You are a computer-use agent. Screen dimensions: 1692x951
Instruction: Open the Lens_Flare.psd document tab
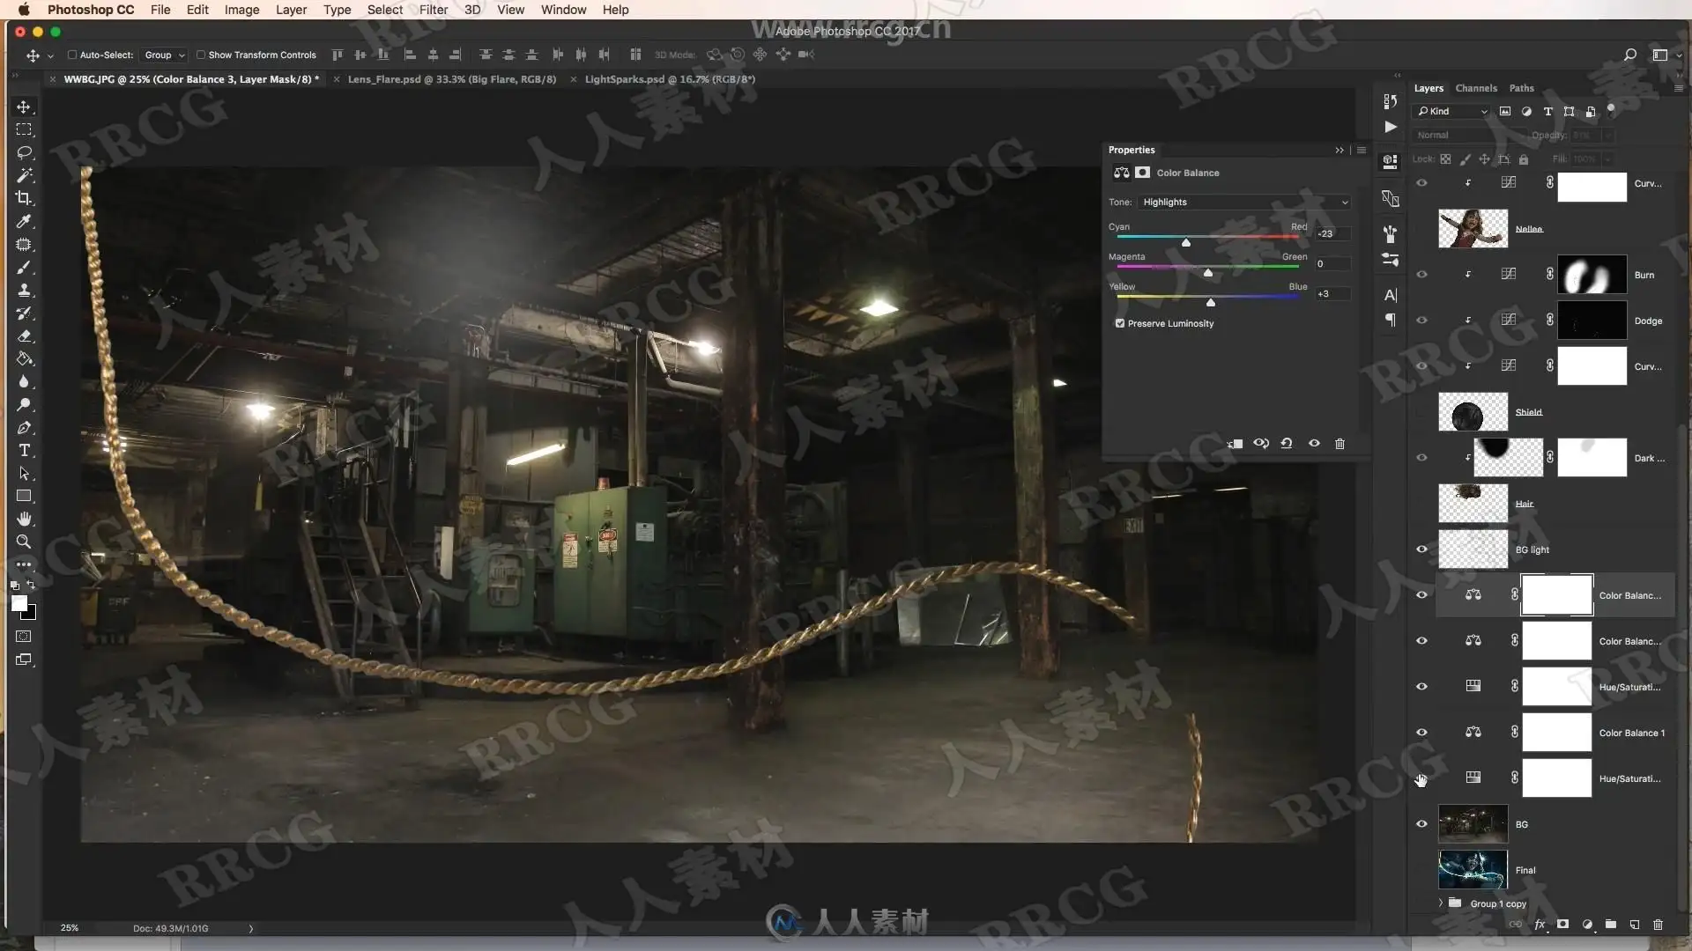451,79
